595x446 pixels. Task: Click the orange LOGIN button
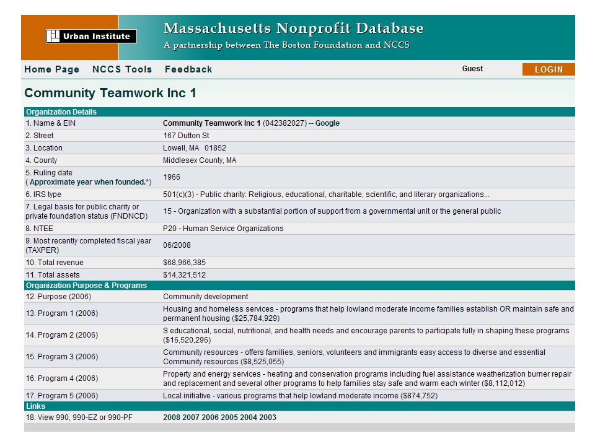(549, 69)
